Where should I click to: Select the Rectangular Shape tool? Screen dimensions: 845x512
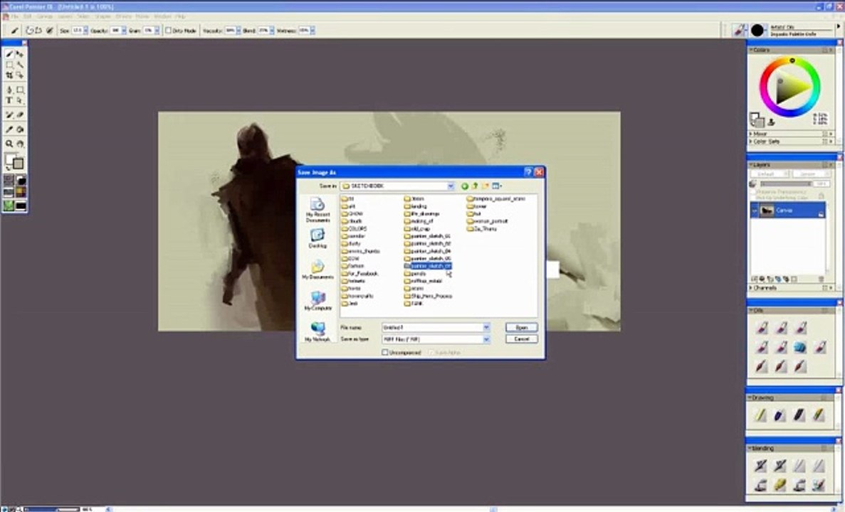[x=20, y=90]
